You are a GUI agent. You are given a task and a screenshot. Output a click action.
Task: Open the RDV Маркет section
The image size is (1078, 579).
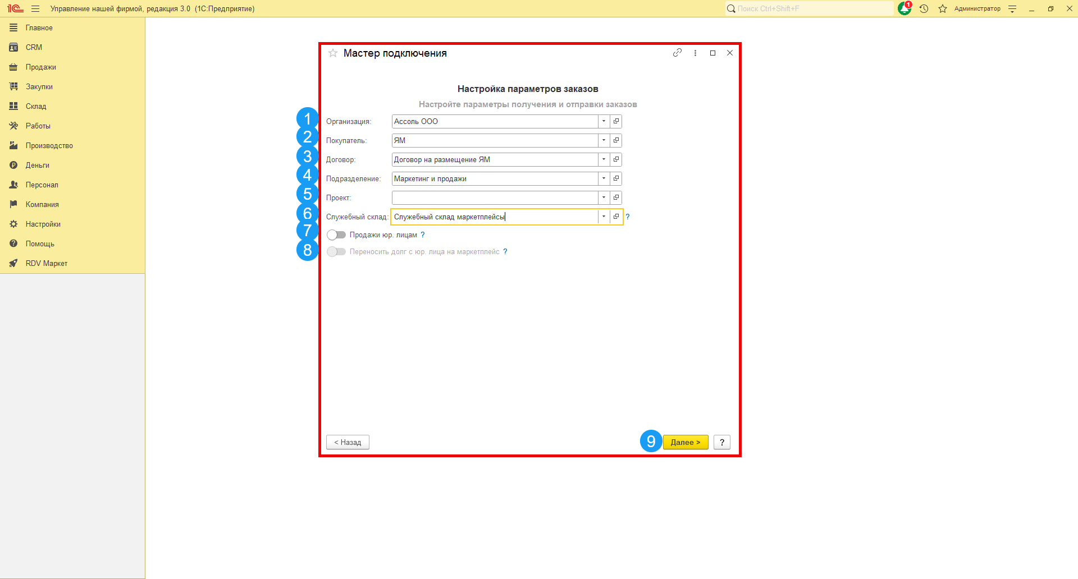(72, 263)
